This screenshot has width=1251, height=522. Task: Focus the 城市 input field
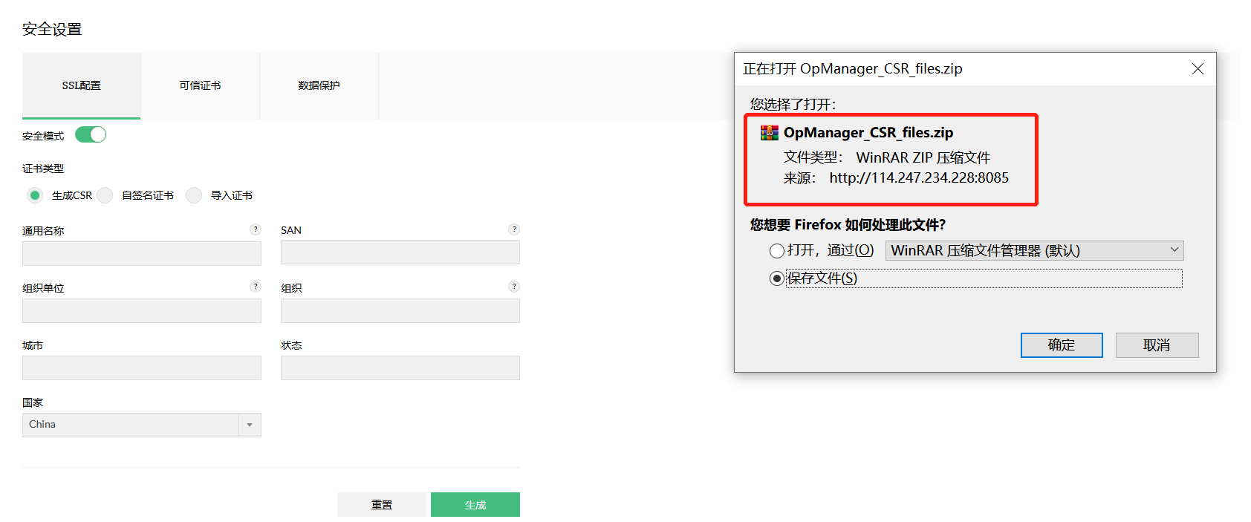coord(142,368)
